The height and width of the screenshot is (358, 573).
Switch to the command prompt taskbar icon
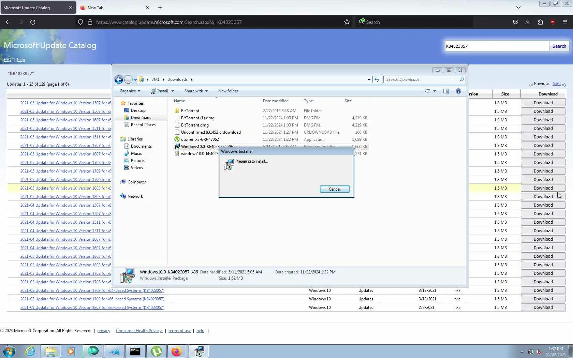[135, 351]
